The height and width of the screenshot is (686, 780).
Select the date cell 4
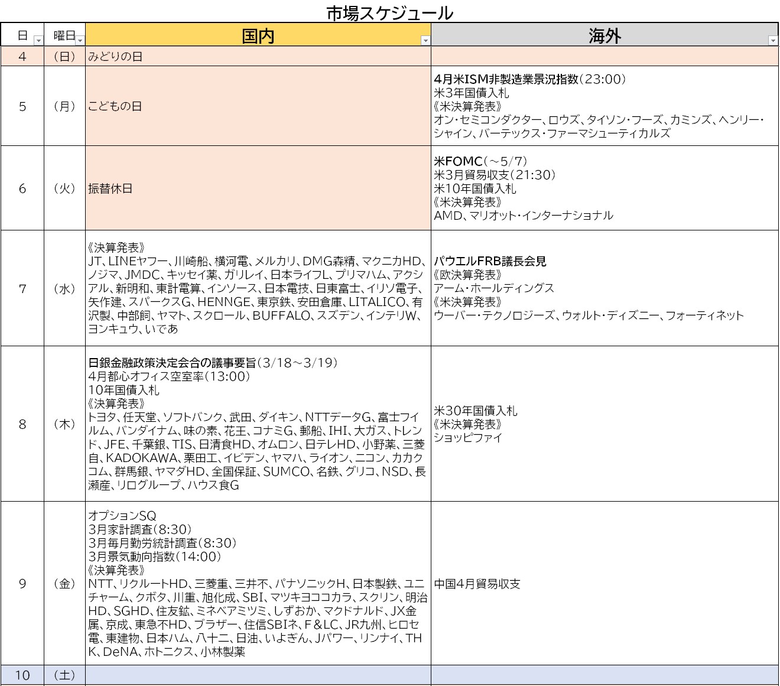[x=22, y=57]
